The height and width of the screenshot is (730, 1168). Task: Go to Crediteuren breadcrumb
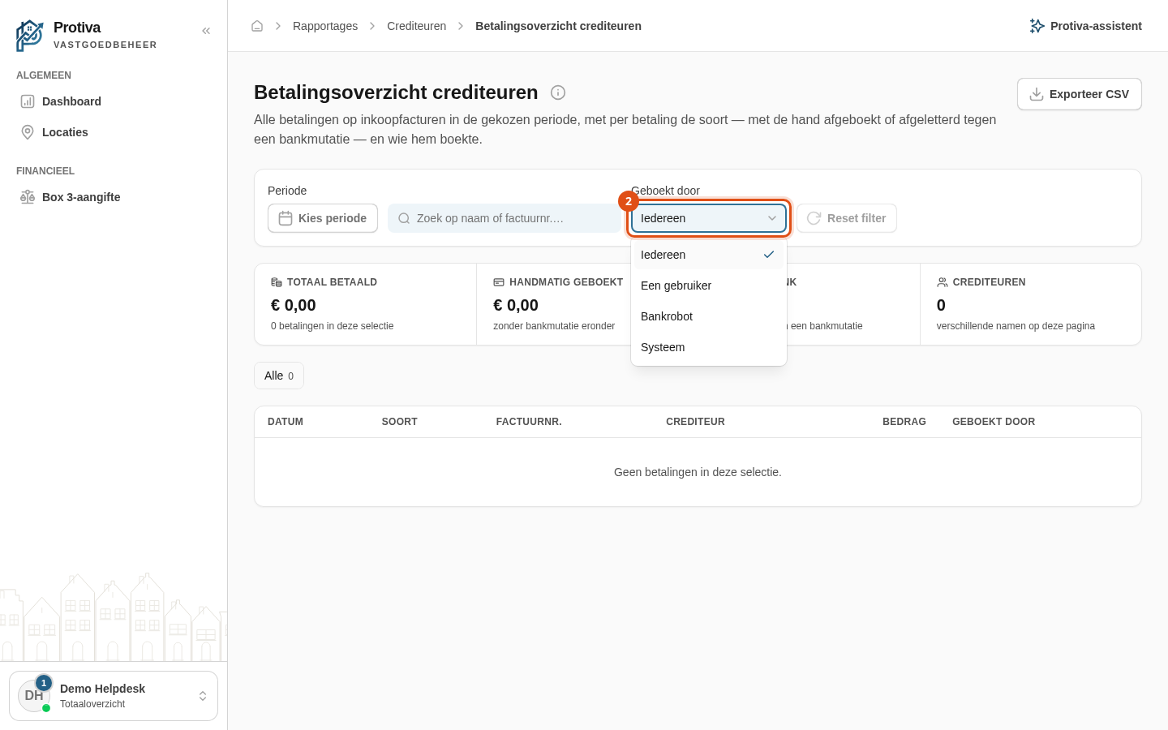[x=416, y=26]
